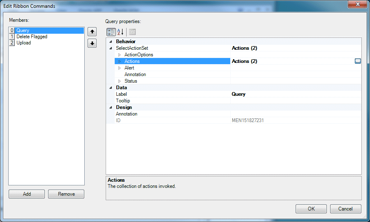Click the Tooltip value field
The width and height of the screenshot is (370, 222).
pos(296,101)
